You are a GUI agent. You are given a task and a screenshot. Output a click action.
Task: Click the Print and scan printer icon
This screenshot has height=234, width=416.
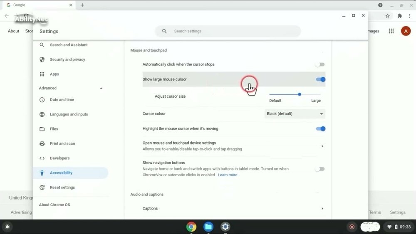coord(42,143)
